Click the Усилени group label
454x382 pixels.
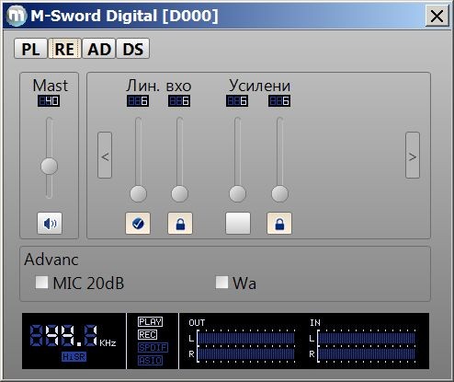click(259, 86)
